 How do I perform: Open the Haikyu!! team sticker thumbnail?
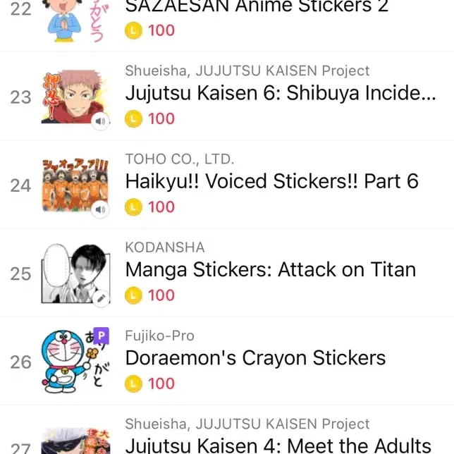(x=75, y=185)
